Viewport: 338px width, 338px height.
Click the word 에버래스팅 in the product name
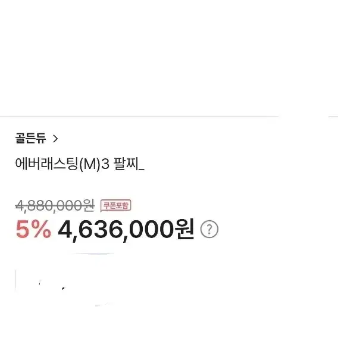(46, 164)
